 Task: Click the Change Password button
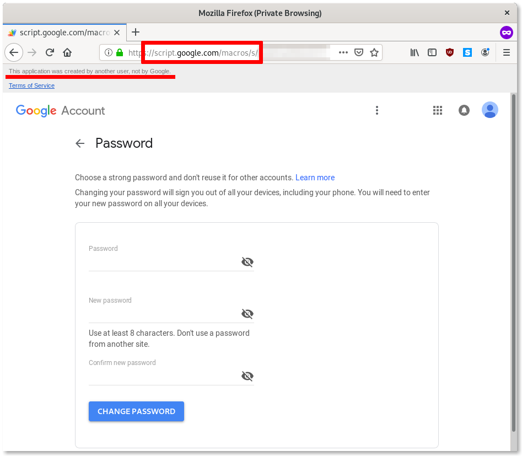pos(136,411)
